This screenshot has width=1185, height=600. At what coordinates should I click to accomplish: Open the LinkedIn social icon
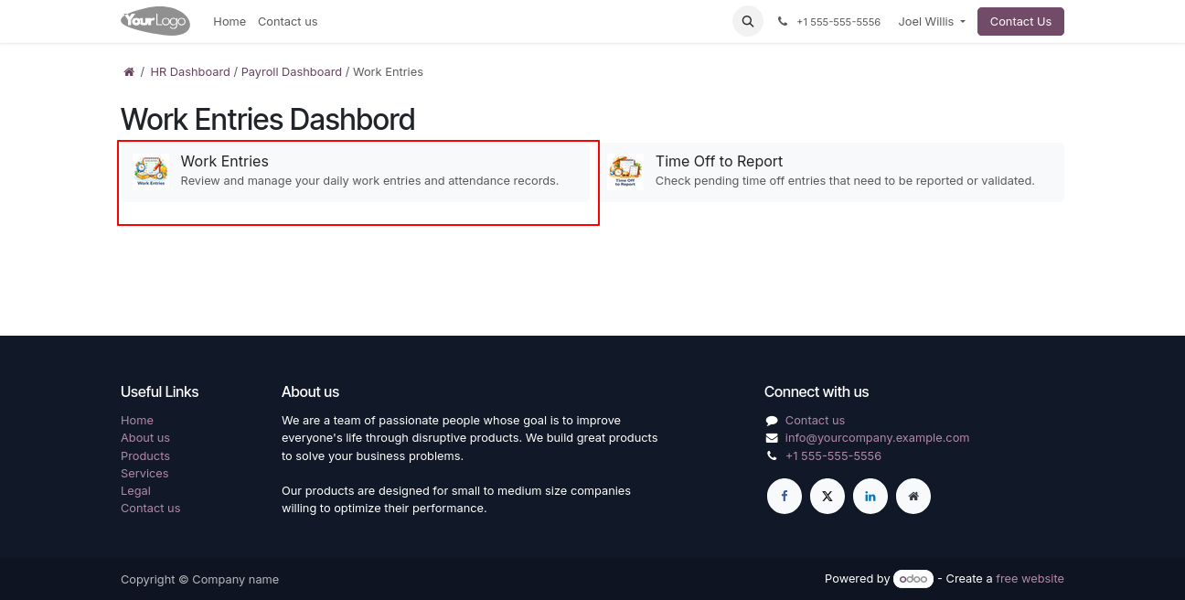tap(870, 496)
